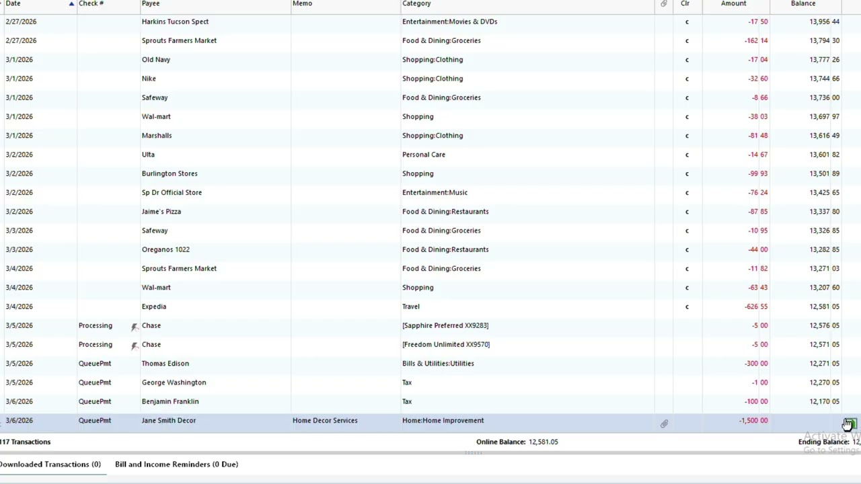Select the George Washington payee
The image size is (861, 484).
pos(174,382)
